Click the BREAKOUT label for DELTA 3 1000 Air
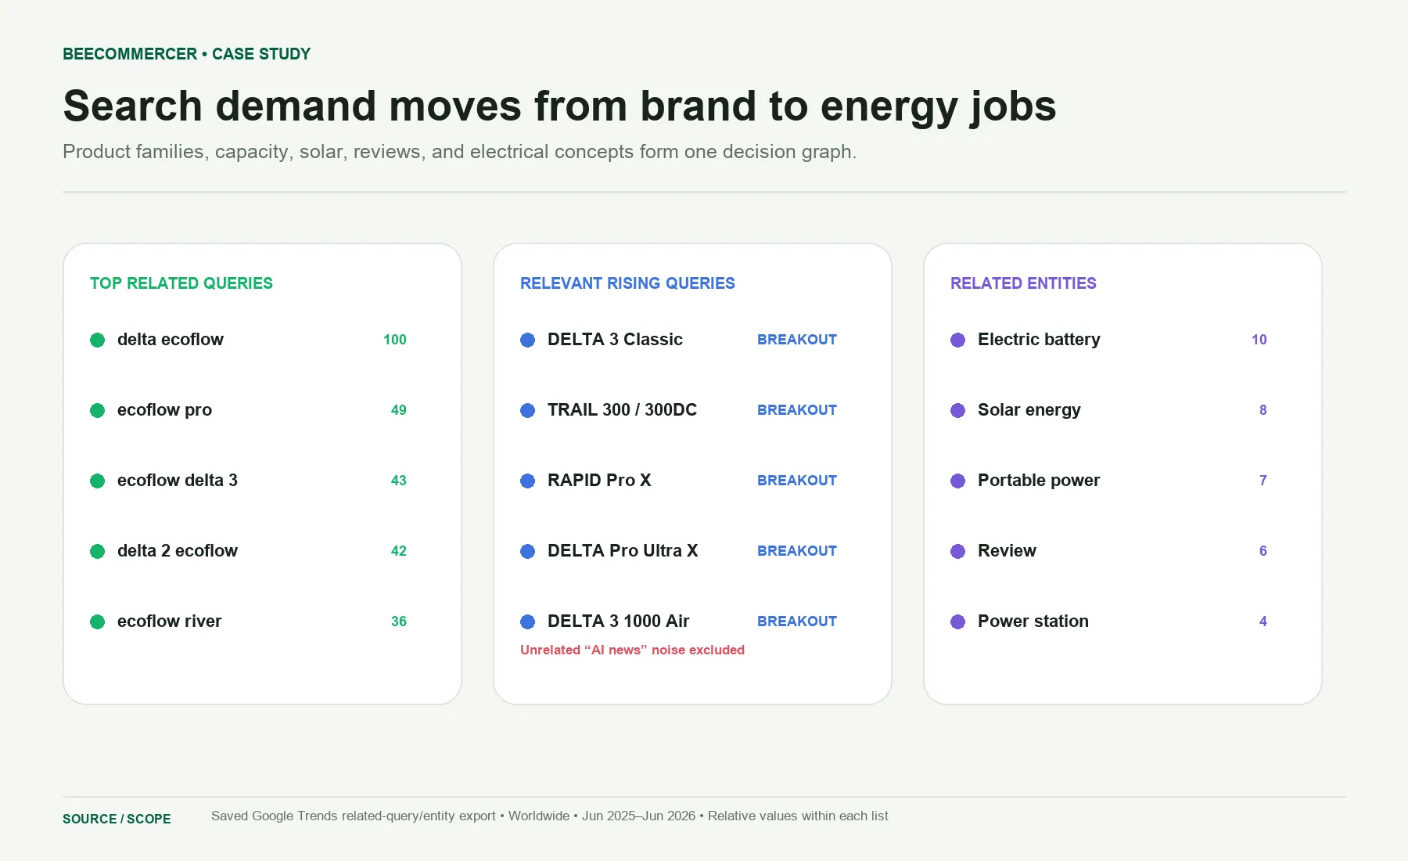This screenshot has height=861, width=1408. pos(797,621)
